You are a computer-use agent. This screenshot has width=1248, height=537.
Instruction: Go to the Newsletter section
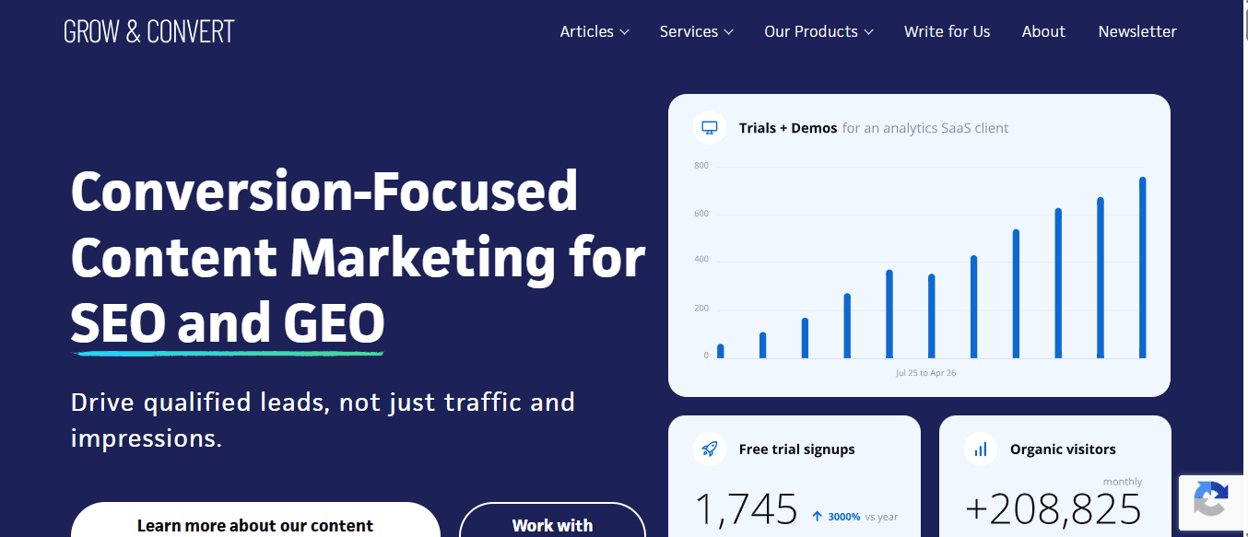point(1136,30)
